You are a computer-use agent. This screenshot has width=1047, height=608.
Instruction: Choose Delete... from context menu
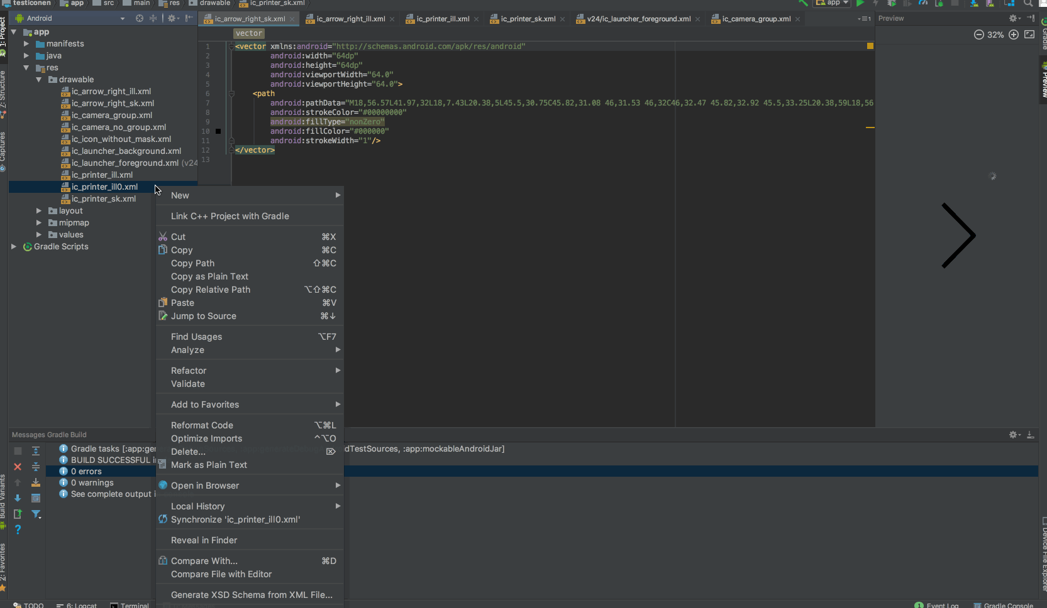coord(250,452)
